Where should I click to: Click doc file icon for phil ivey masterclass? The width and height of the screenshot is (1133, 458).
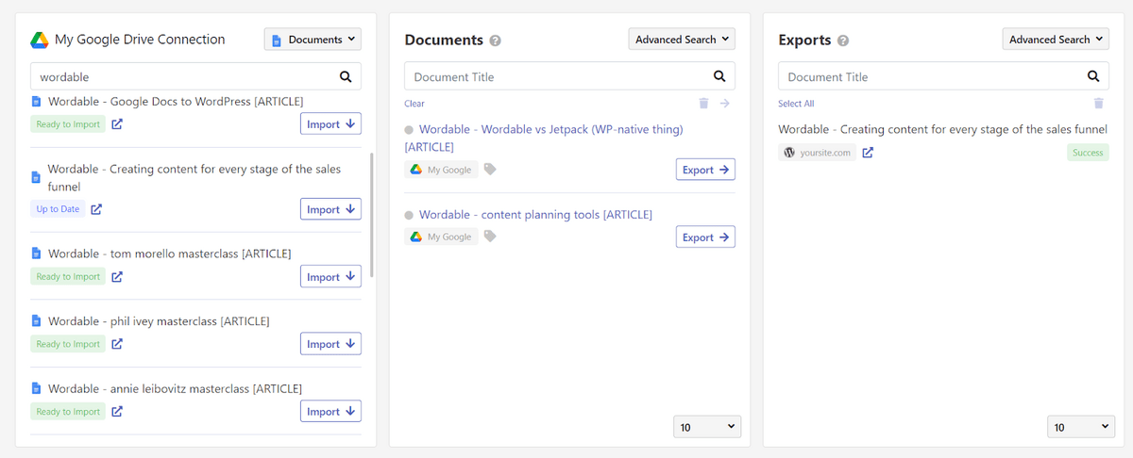(36, 321)
